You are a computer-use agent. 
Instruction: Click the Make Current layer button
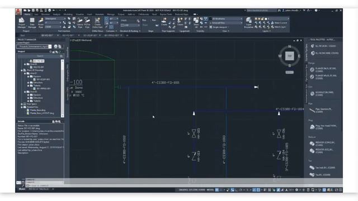279,23
